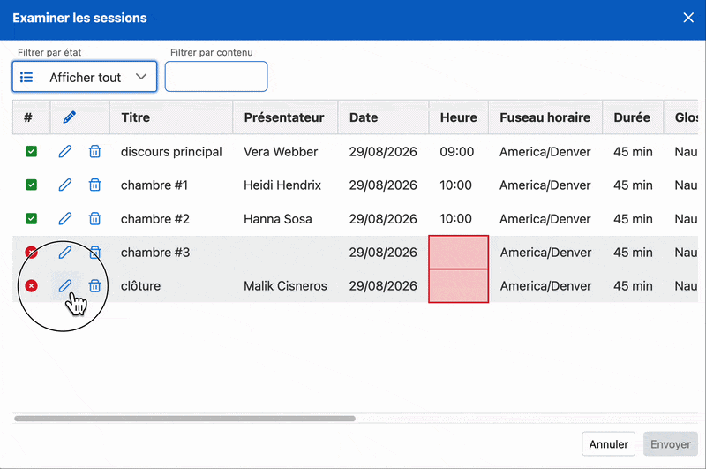The height and width of the screenshot is (469, 706).
Task: Click green status check for discours principal
Action: coord(31,151)
